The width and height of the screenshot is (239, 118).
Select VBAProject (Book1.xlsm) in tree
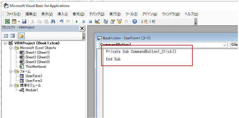[x=37, y=43]
